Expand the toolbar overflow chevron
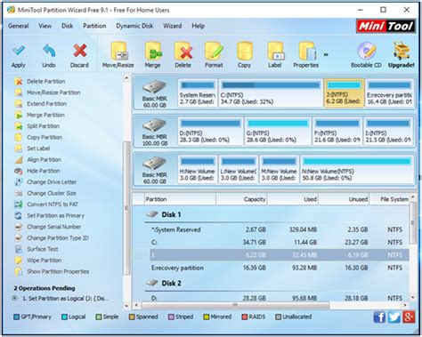 326,54
